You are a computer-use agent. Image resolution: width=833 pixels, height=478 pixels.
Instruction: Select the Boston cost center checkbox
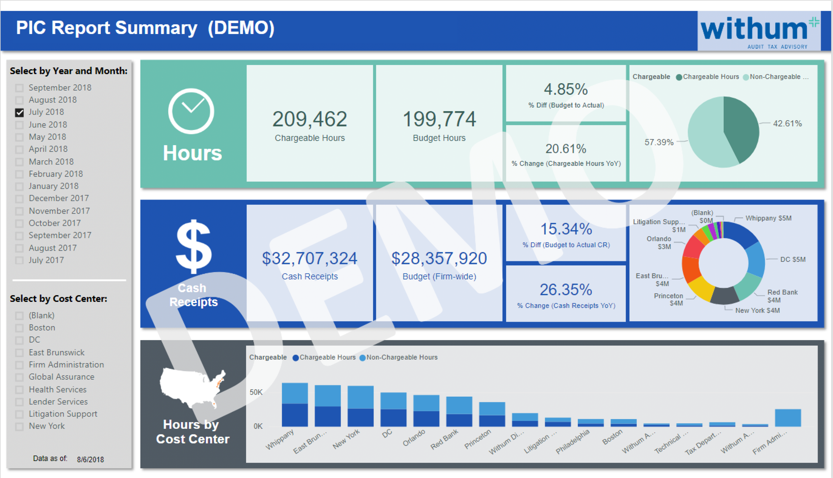point(19,328)
